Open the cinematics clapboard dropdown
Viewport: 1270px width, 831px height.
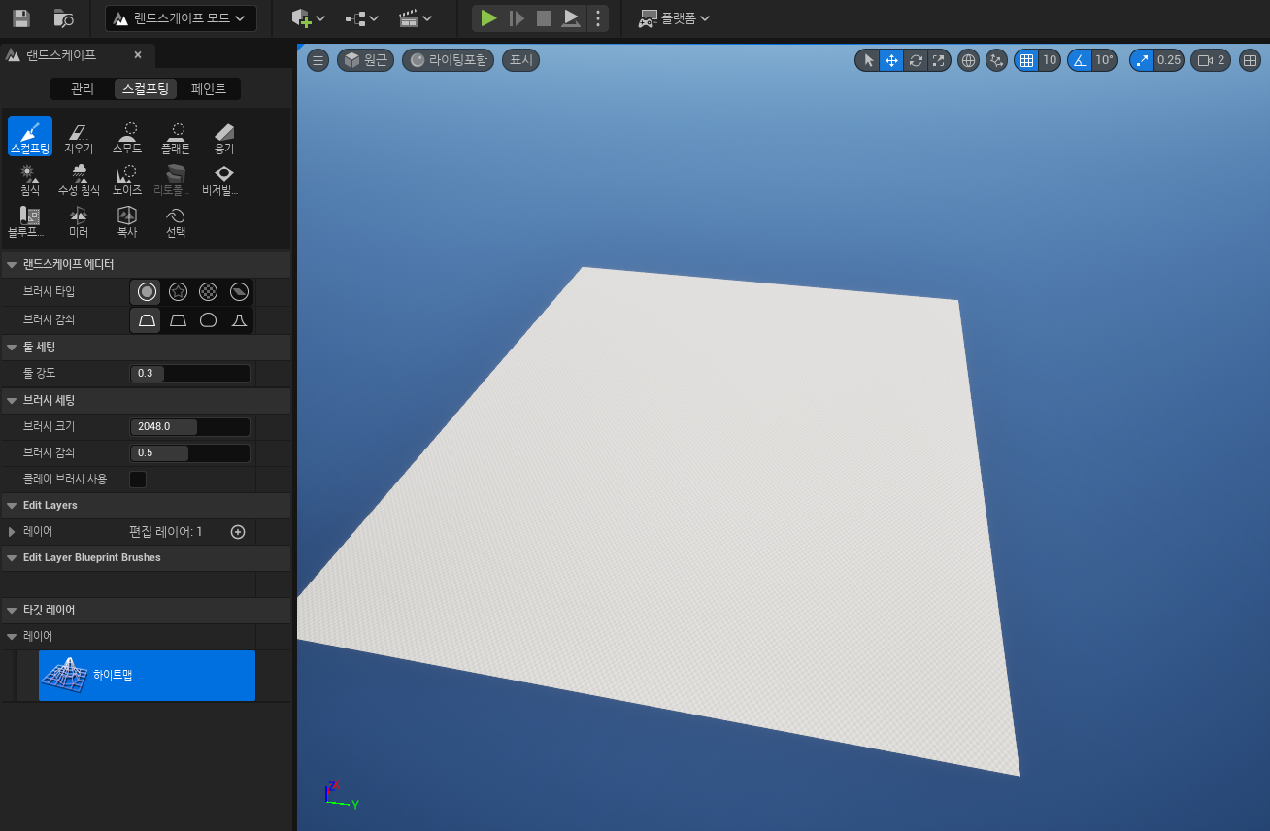tap(416, 17)
